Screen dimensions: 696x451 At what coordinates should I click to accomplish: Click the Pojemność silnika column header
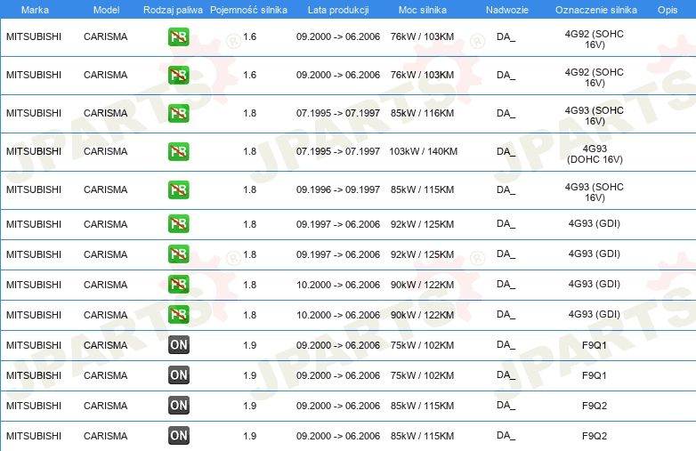tap(248, 9)
